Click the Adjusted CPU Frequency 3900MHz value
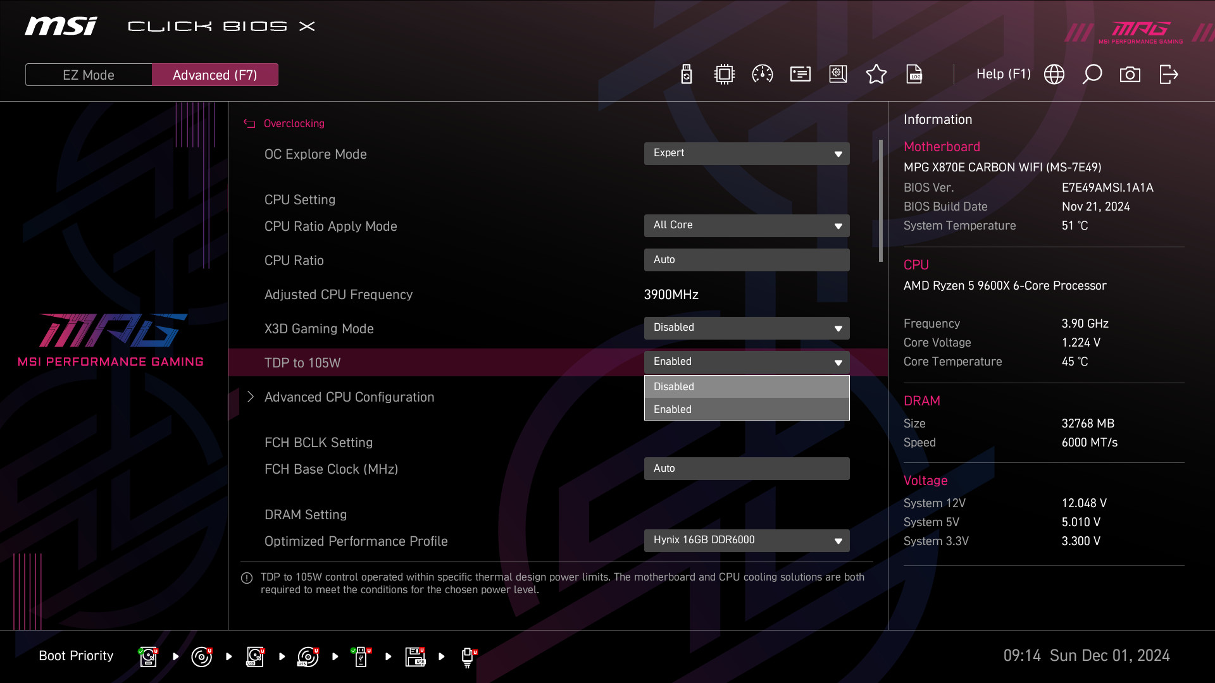The height and width of the screenshot is (683, 1215). pos(671,295)
